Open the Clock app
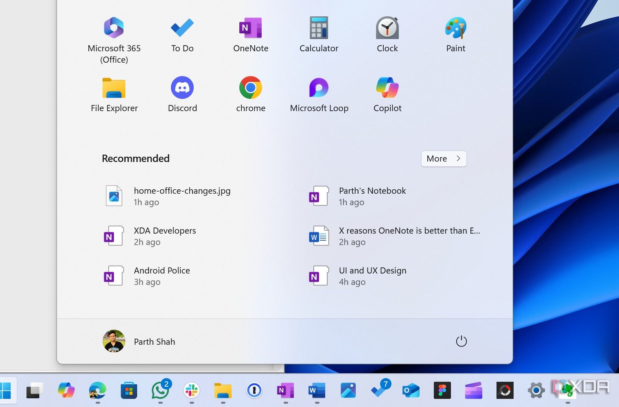619x407 pixels. (387, 35)
